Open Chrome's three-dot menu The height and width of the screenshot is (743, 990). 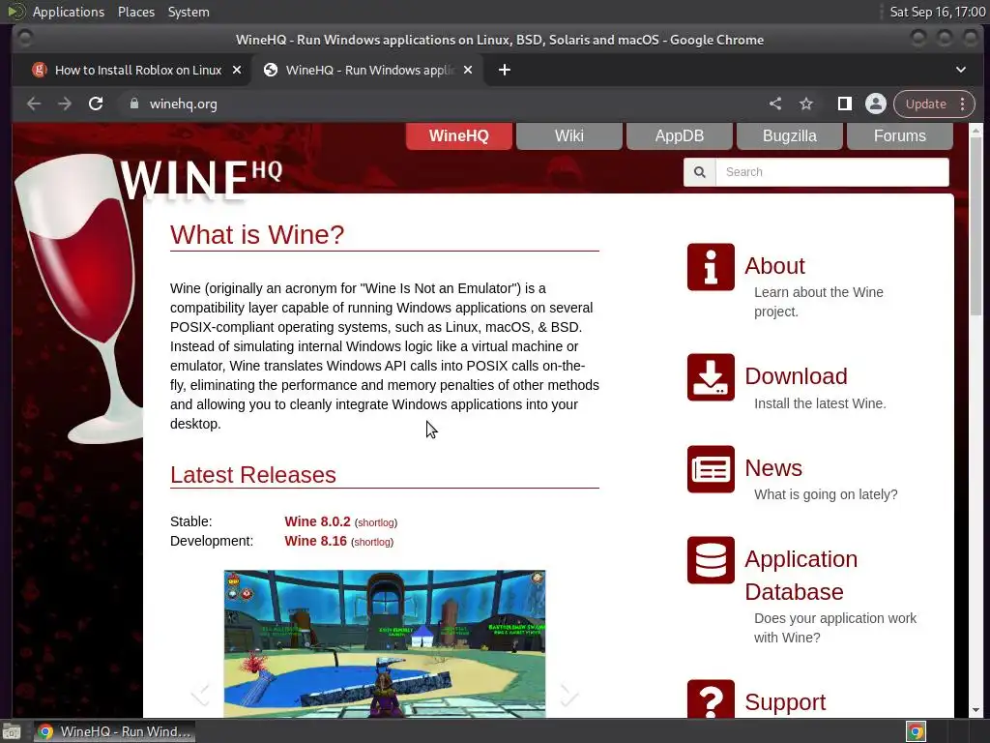(x=962, y=104)
